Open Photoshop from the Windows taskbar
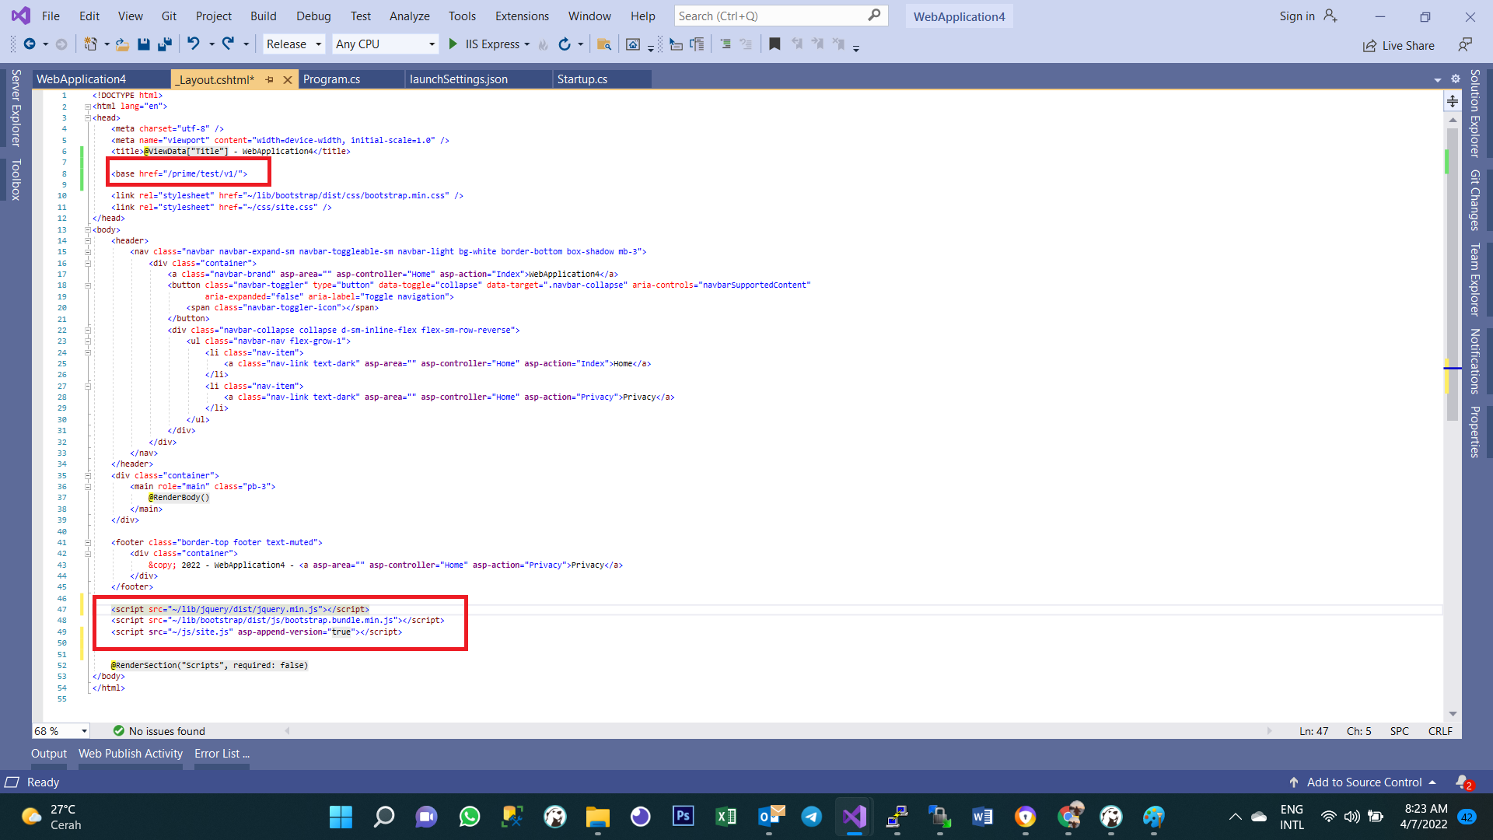 683,816
